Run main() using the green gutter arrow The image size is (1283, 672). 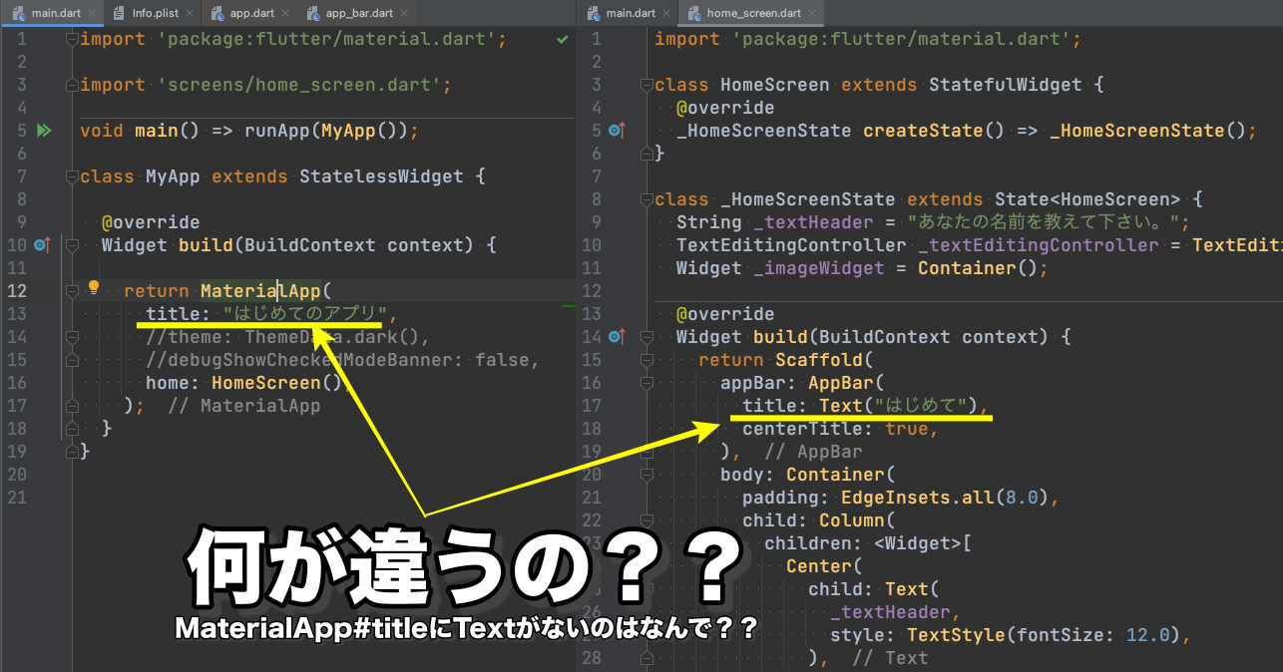point(44,131)
